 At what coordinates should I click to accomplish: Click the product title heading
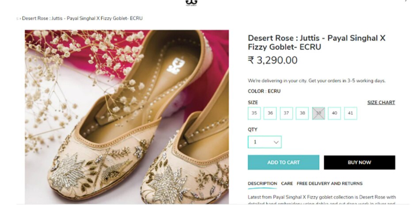(316, 42)
